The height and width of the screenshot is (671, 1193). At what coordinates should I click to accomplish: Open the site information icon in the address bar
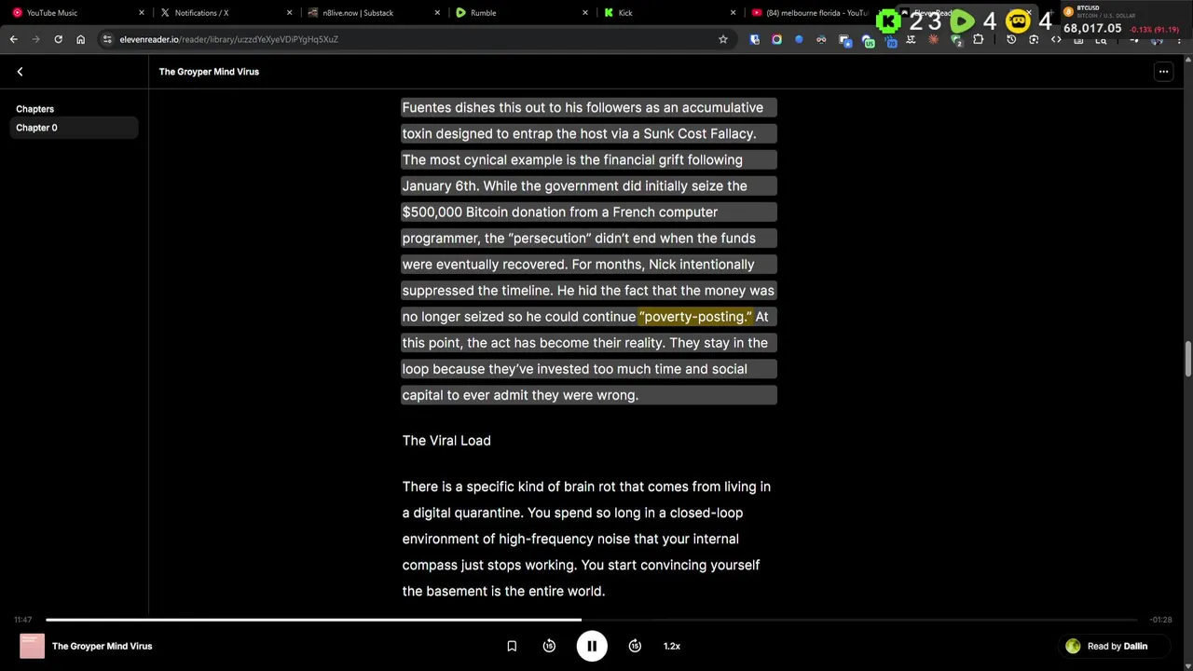point(107,39)
